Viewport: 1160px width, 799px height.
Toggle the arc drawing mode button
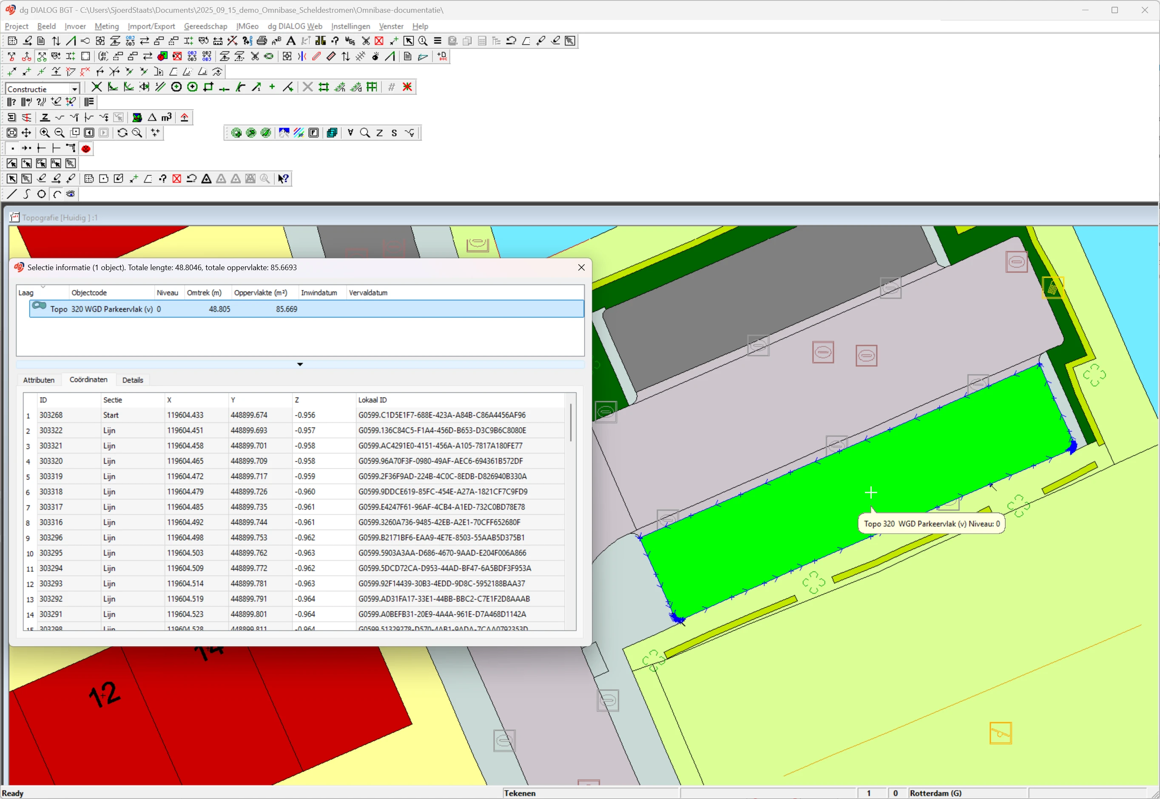coord(57,194)
